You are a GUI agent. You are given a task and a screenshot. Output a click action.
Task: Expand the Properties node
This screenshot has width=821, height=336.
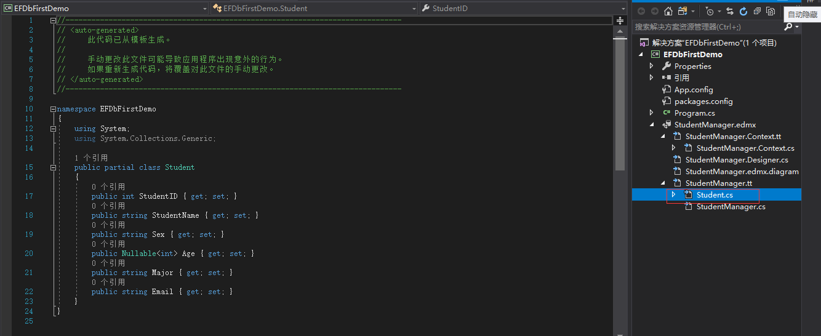tap(652, 66)
